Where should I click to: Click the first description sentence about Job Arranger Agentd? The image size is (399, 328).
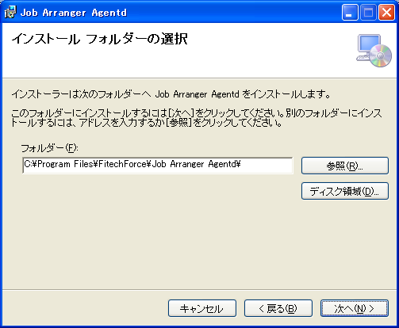(171, 94)
